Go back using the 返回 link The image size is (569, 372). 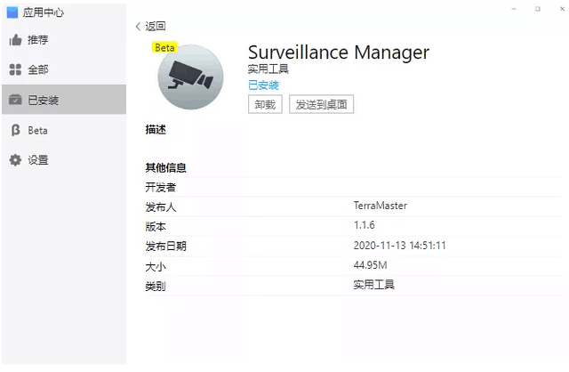point(155,27)
